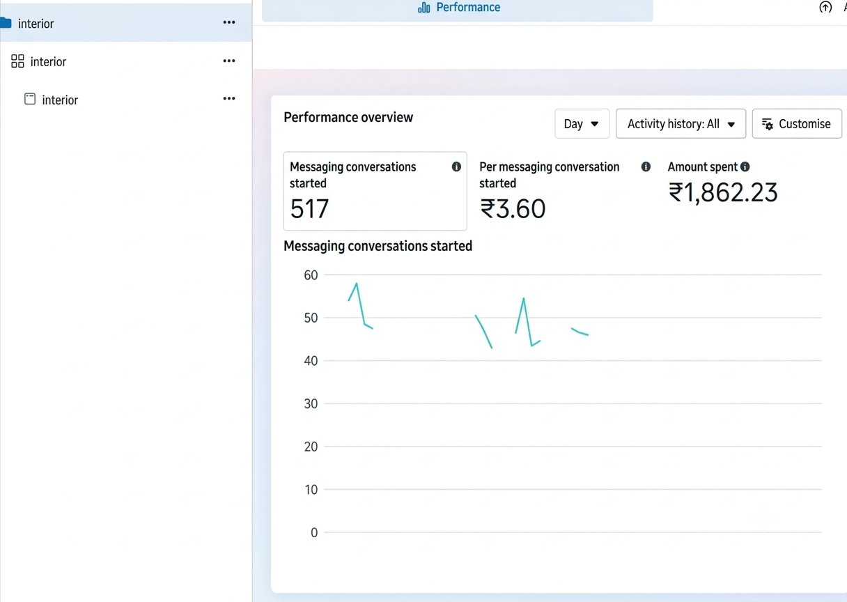Click the chart title above the graph

378,246
